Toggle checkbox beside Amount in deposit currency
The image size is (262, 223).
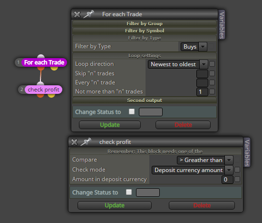pyautogui.click(x=237, y=179)
